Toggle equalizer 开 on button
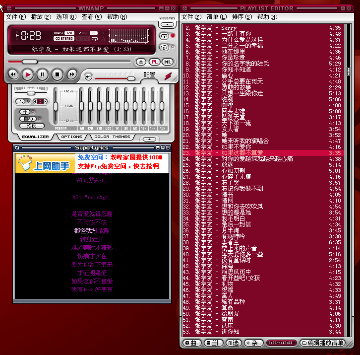The height and width of the screenshot is (355, 360). click(25, 112)
